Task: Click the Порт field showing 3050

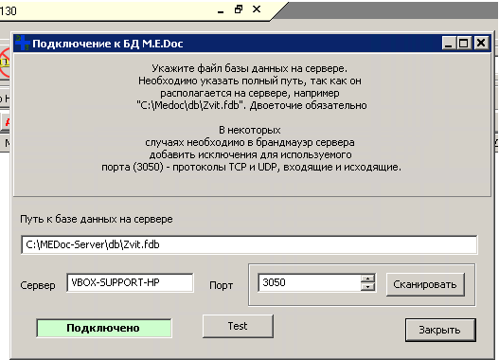Action: click(x=310, y=282)
